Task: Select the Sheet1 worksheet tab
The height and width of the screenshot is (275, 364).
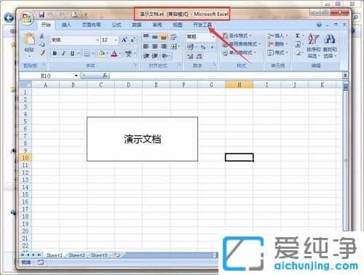Action: [x=55, y=255]
